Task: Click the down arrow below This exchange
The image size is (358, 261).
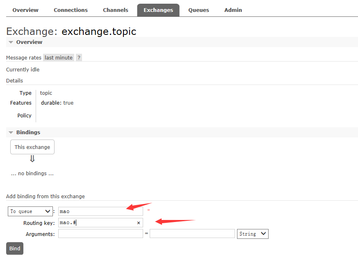Action: point(32,159)
